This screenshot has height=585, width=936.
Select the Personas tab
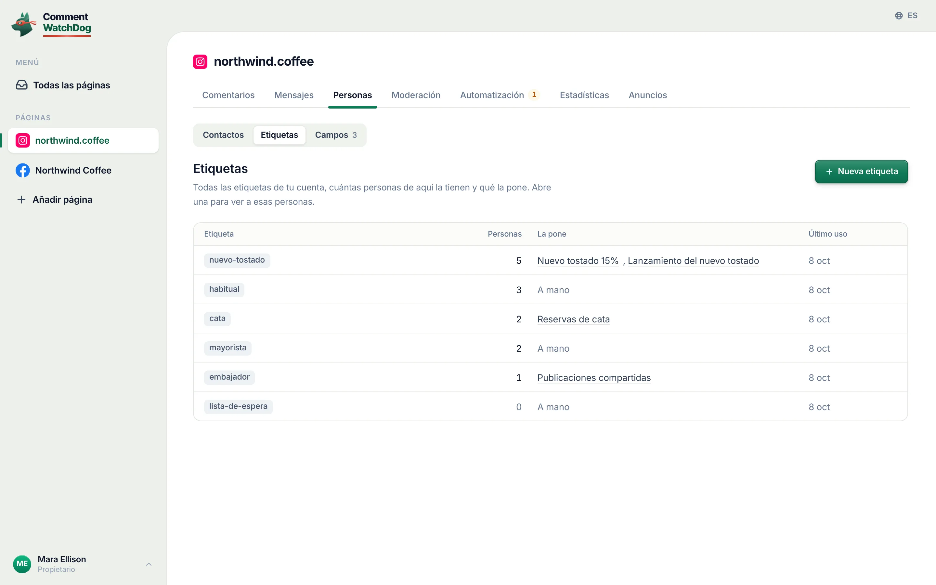point(352,95)
